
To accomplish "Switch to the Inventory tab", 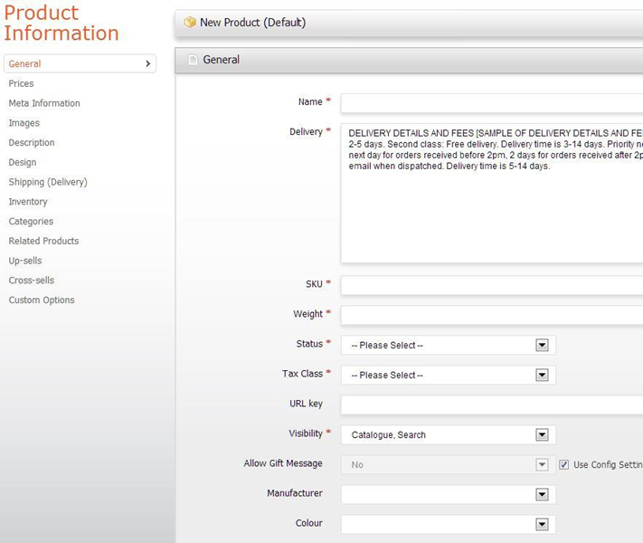I will tap(28, 202).
